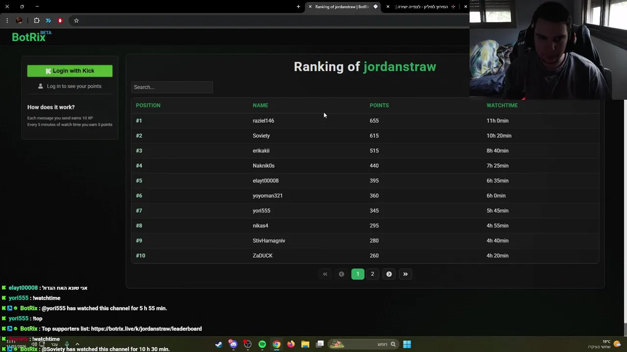
Task: Go to the first page arrow
Action: coord(325,274)
